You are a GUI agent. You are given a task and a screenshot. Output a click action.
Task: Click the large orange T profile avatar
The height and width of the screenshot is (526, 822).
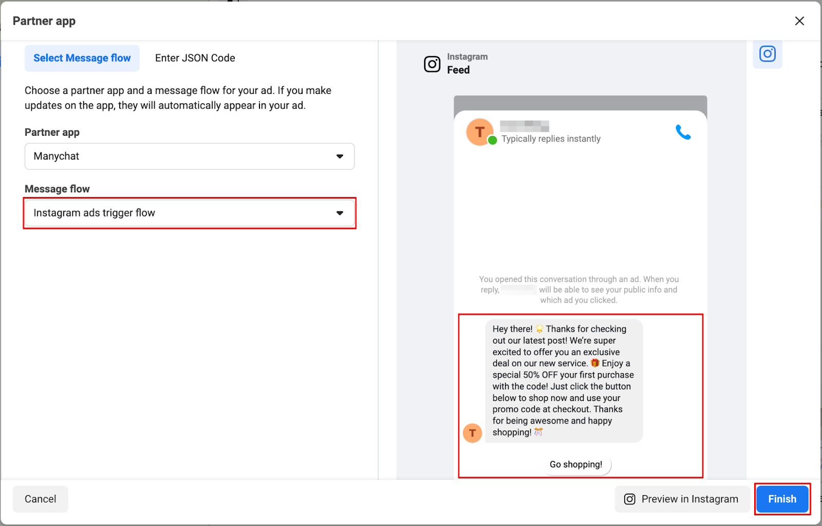(x=479, y=132)
